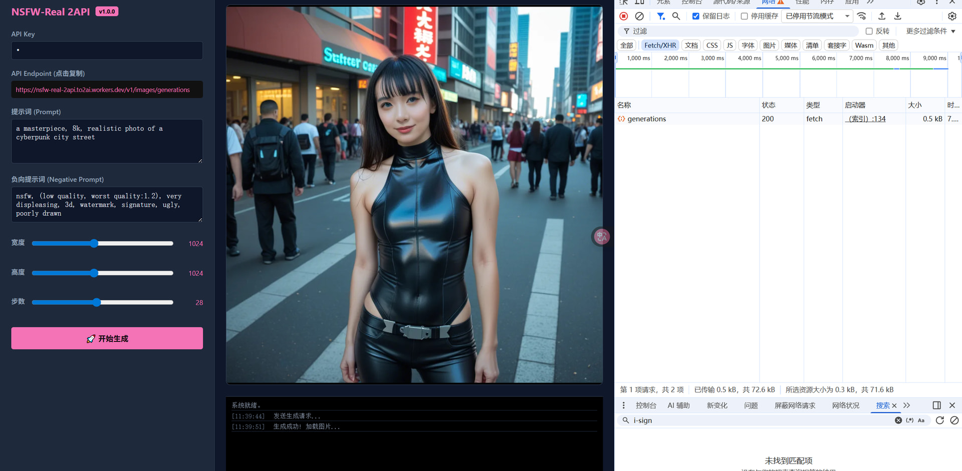Viewport: 962px width, 471px height.
Task: Check the 反转 filter checkbox
Action: pyautogui.click(x=869, y=31)
